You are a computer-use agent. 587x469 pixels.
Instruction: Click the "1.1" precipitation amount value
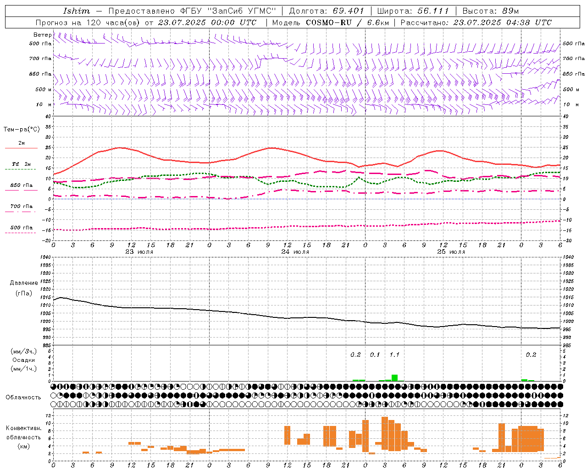click(394, 355)
